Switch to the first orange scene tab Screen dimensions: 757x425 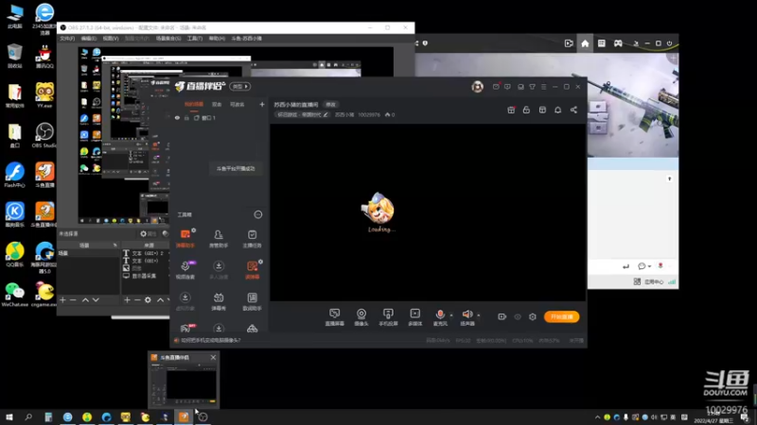[x=194, y=104]
